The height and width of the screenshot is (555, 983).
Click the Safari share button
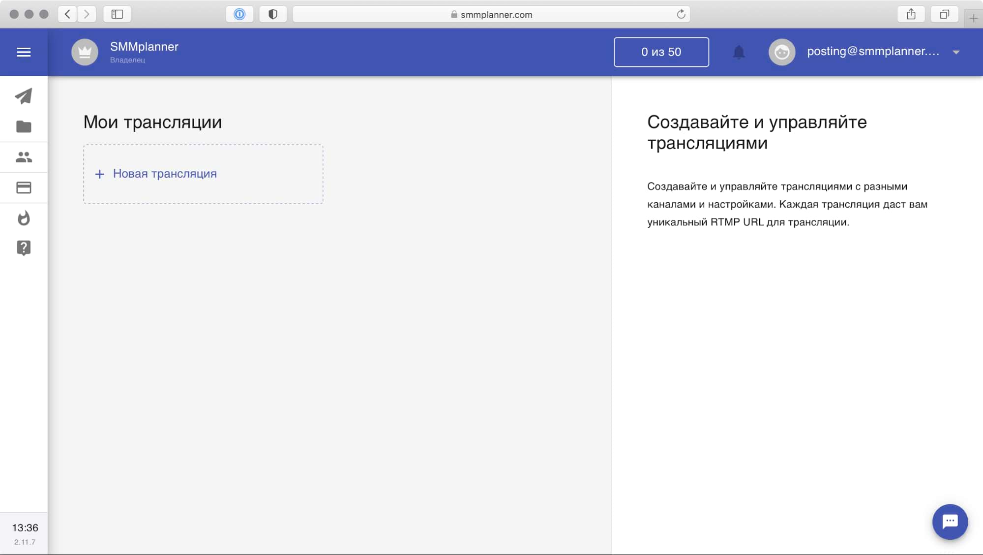tap(911, 14)
